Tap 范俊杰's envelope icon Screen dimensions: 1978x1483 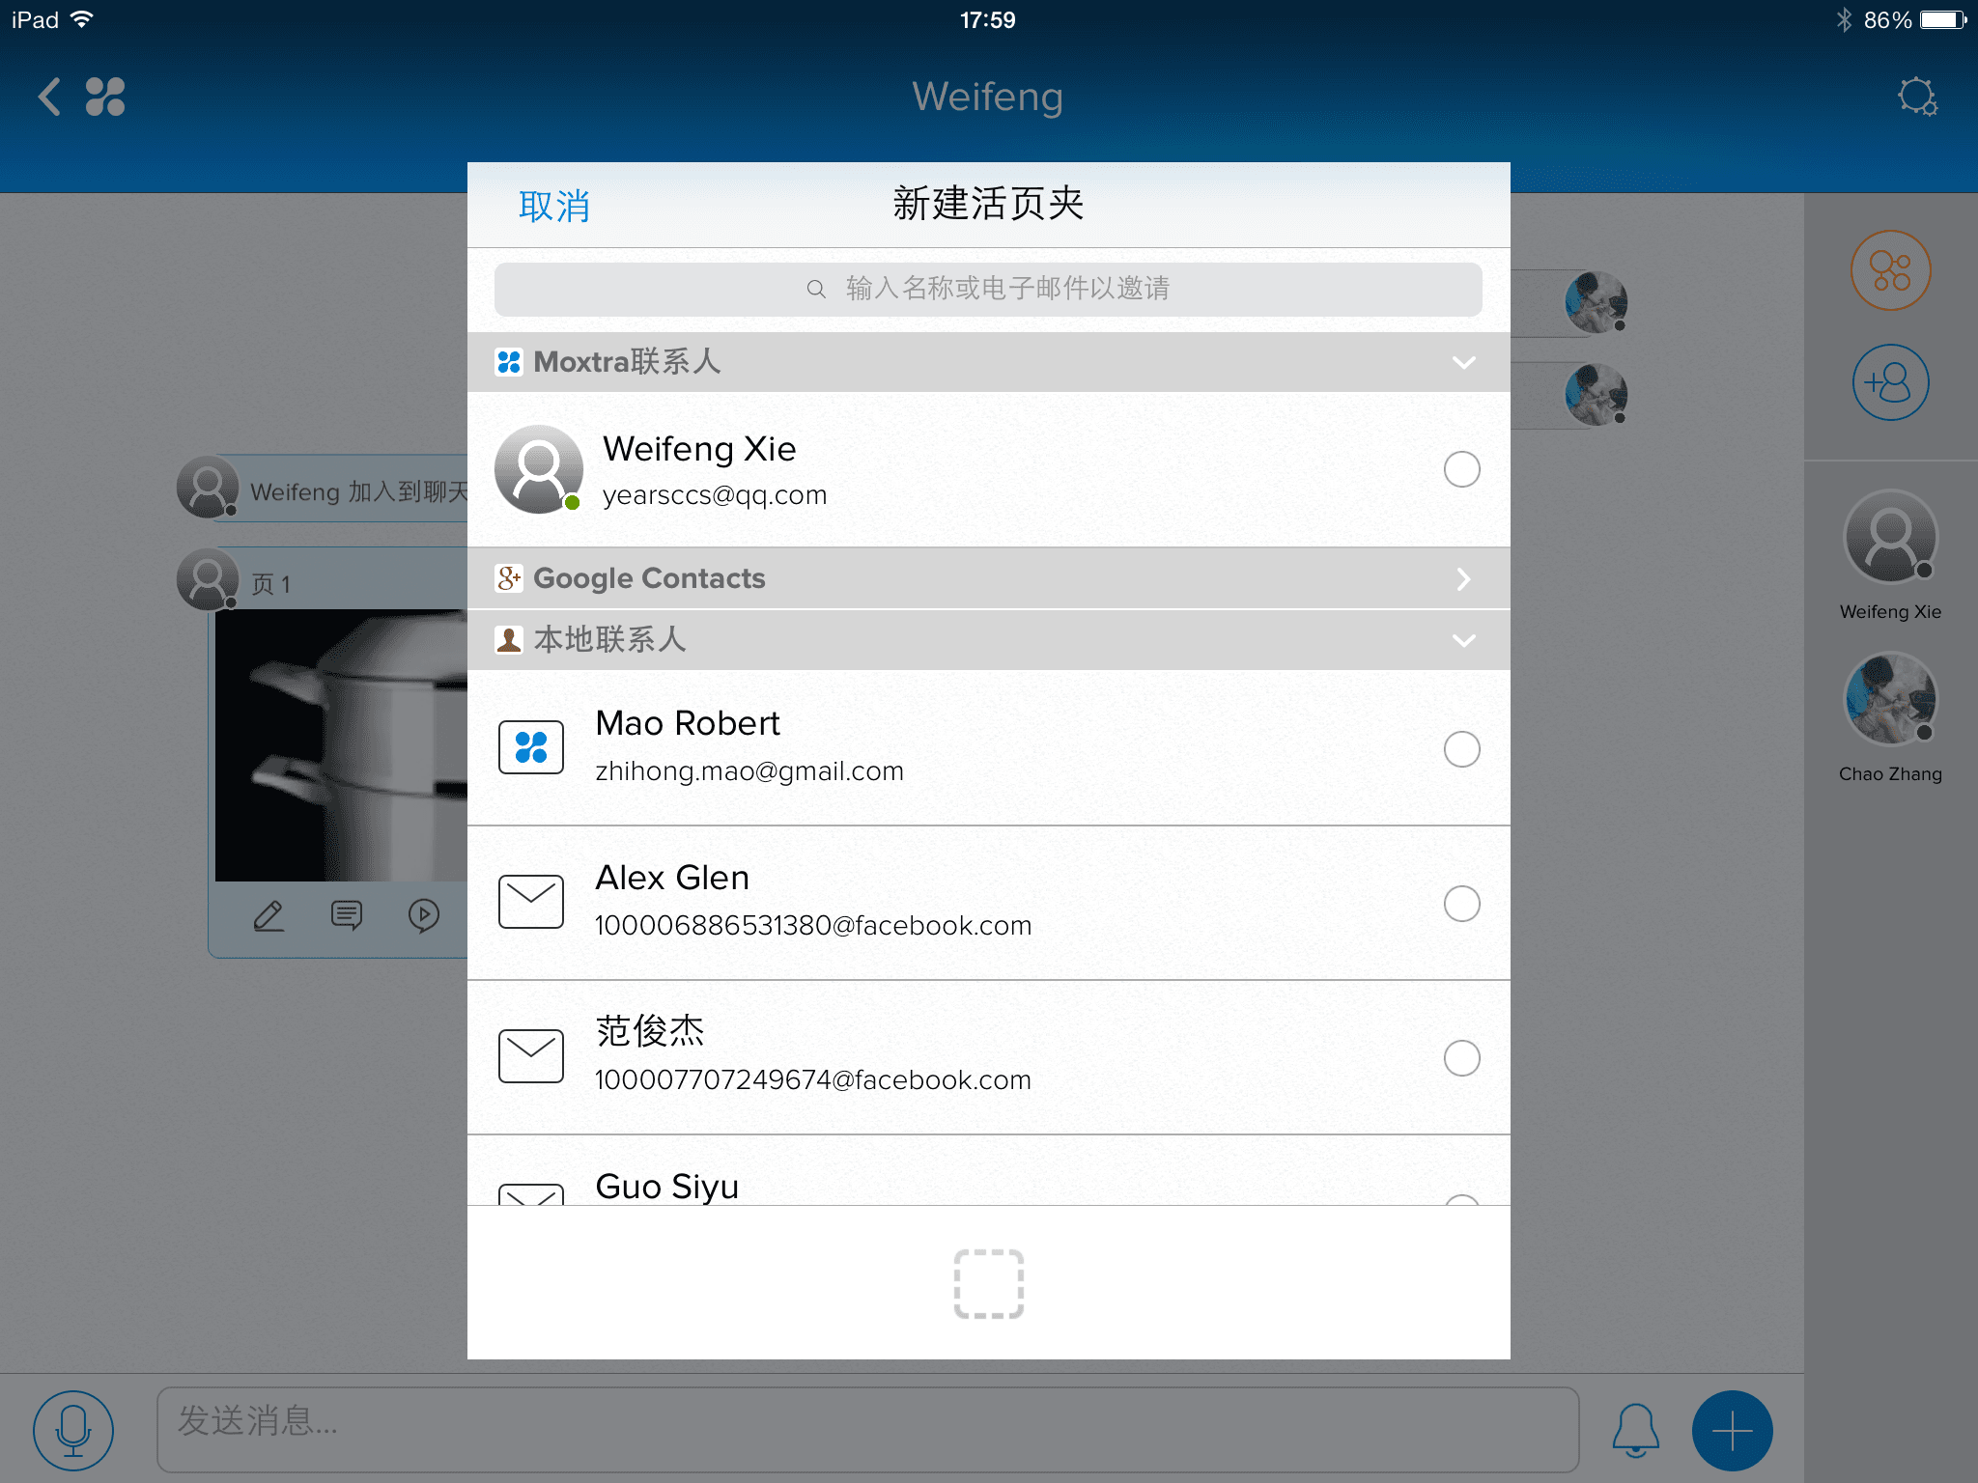pos(531,1056)
